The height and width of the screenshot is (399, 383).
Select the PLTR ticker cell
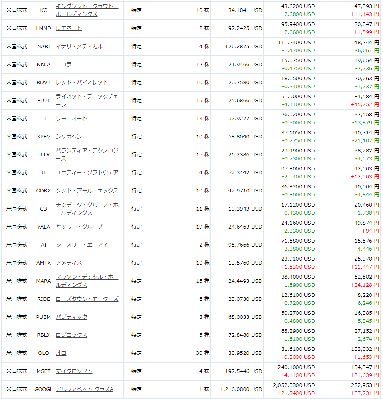tap(44, 155)
